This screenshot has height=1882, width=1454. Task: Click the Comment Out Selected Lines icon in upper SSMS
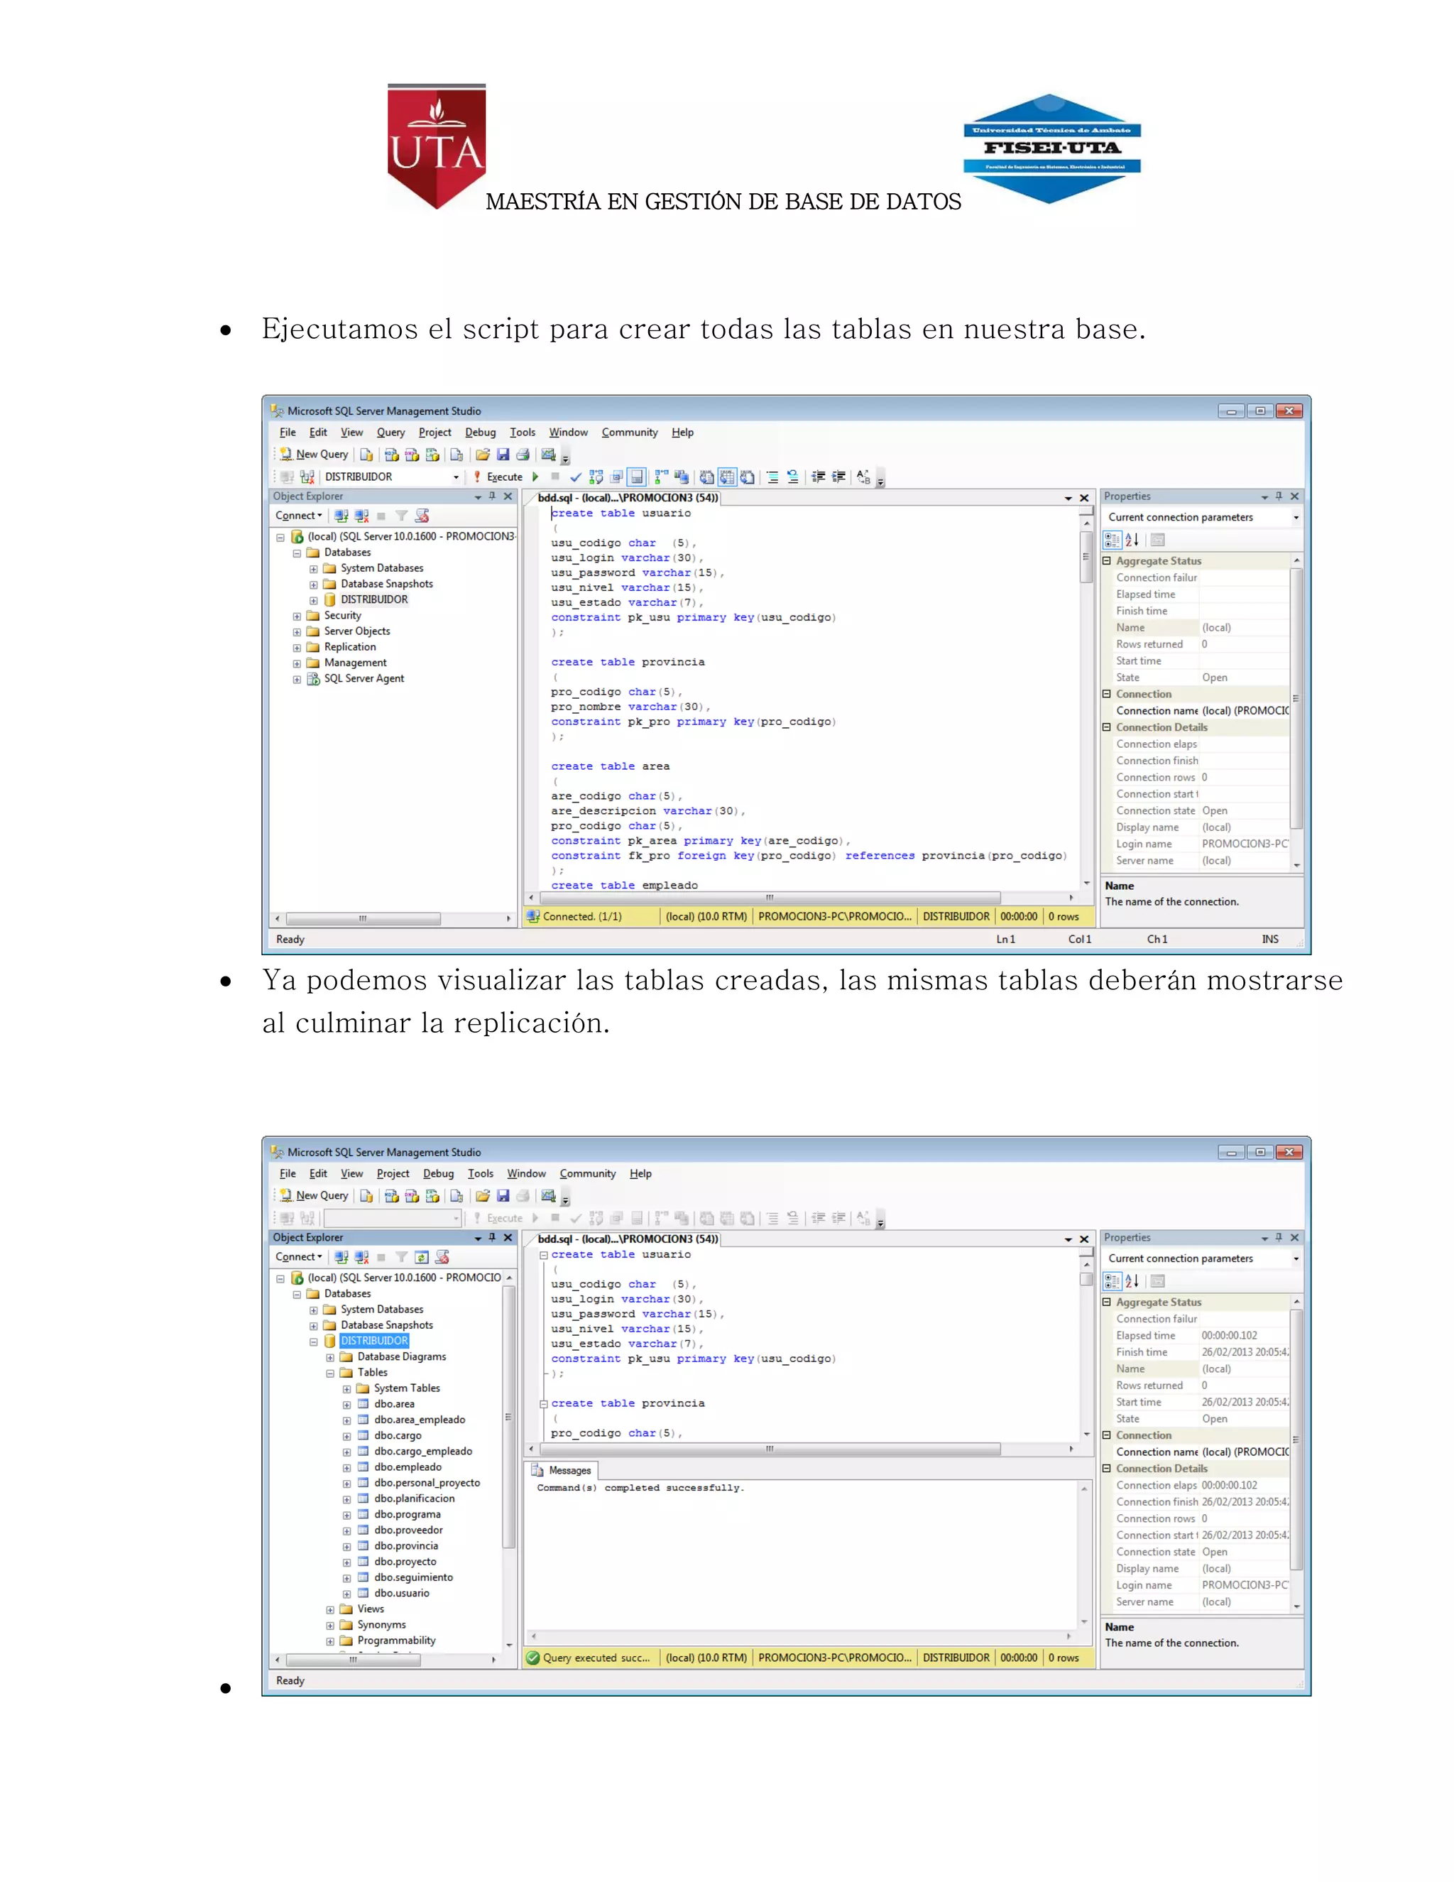(x=772, y=477)
